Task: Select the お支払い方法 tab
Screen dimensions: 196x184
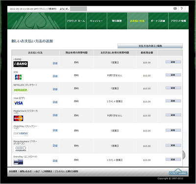Action: (138, 21)
